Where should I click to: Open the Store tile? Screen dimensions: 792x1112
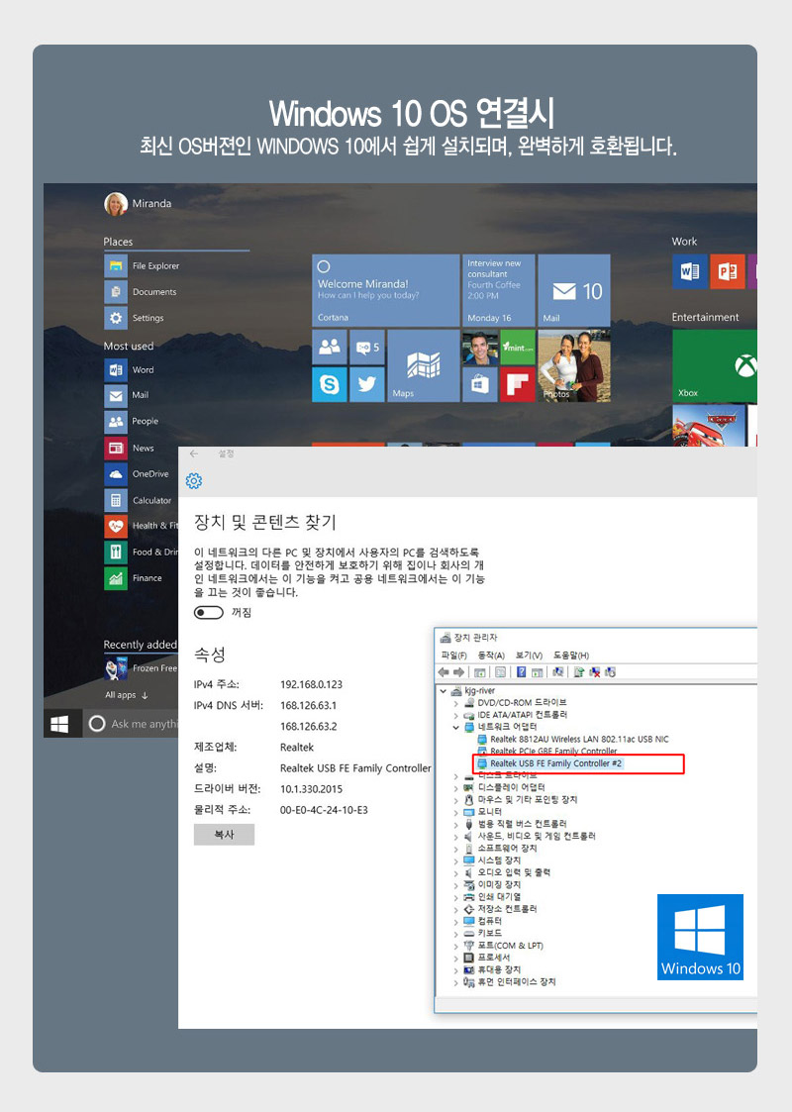480,384
